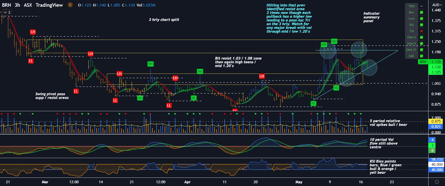Toggle the EMA 21 checkbox
The width and height of the screenshot is (445, 186).
422,50
